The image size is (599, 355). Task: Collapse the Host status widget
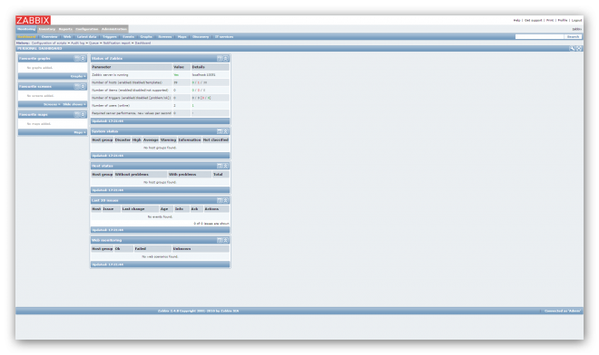tap(226, 166)
